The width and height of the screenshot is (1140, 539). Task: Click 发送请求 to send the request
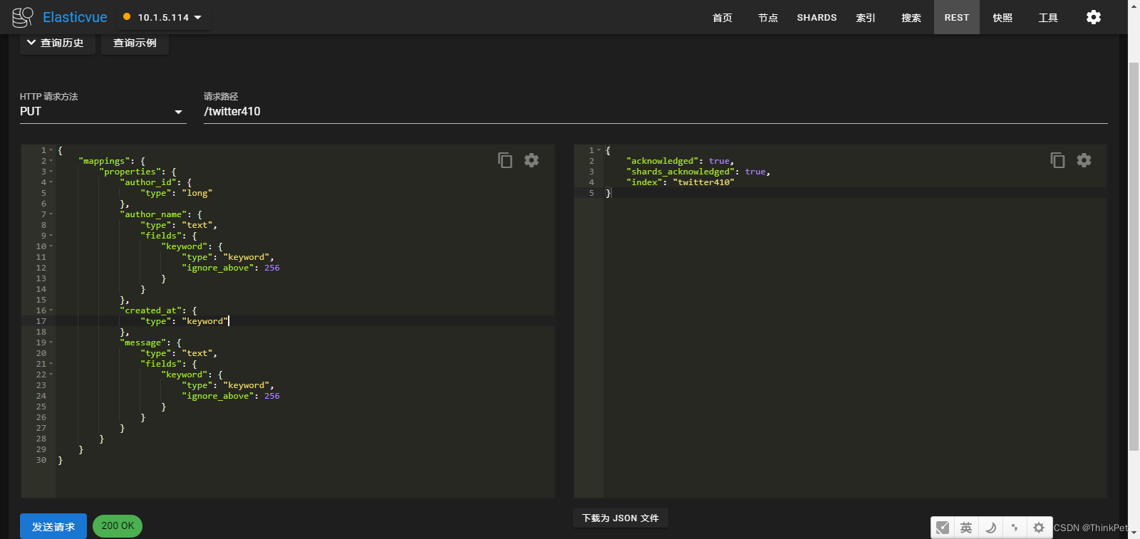(x=53, y=526)
